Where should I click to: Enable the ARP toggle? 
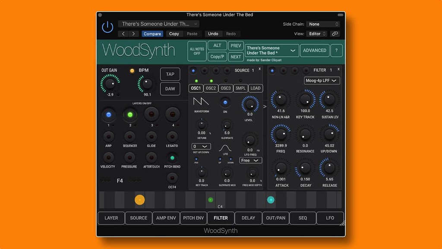click(x=108, y=137)
